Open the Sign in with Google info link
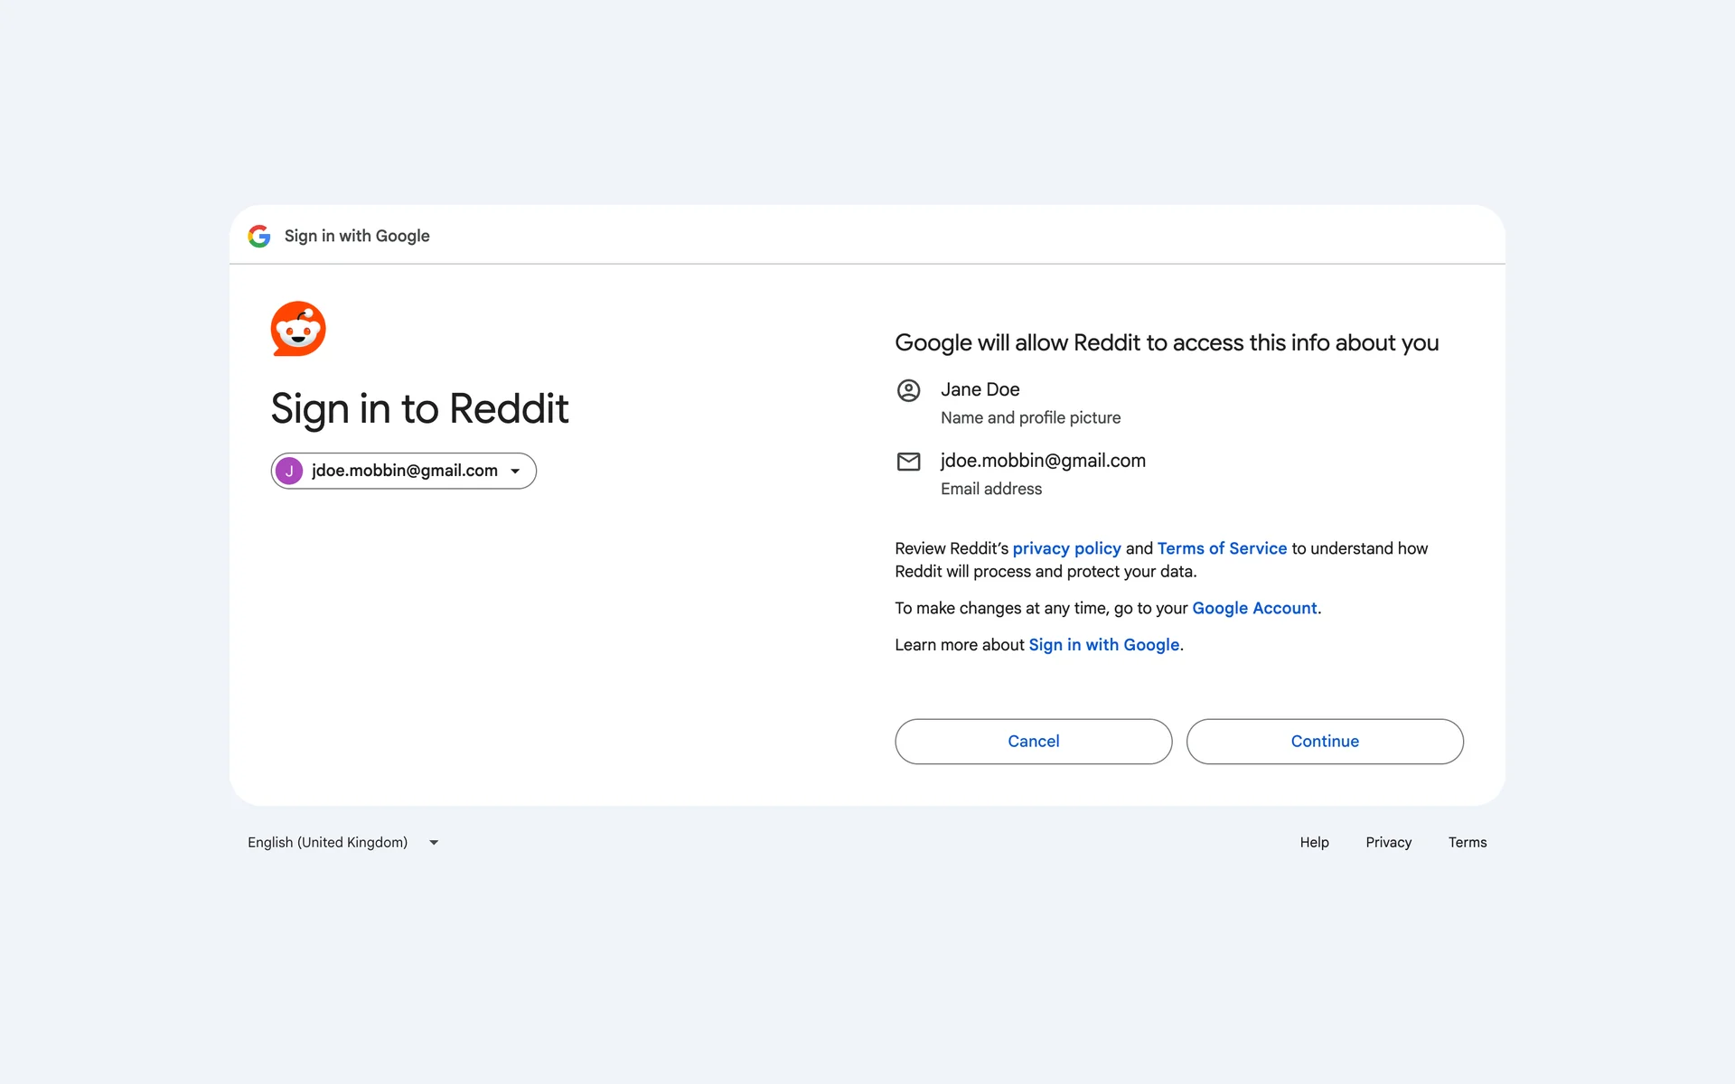Screen dimensions: 1735x1084 (x=1103, y=645)
